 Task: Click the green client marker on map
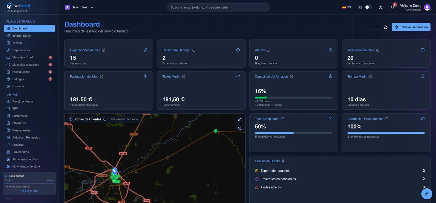pos(216,131)
